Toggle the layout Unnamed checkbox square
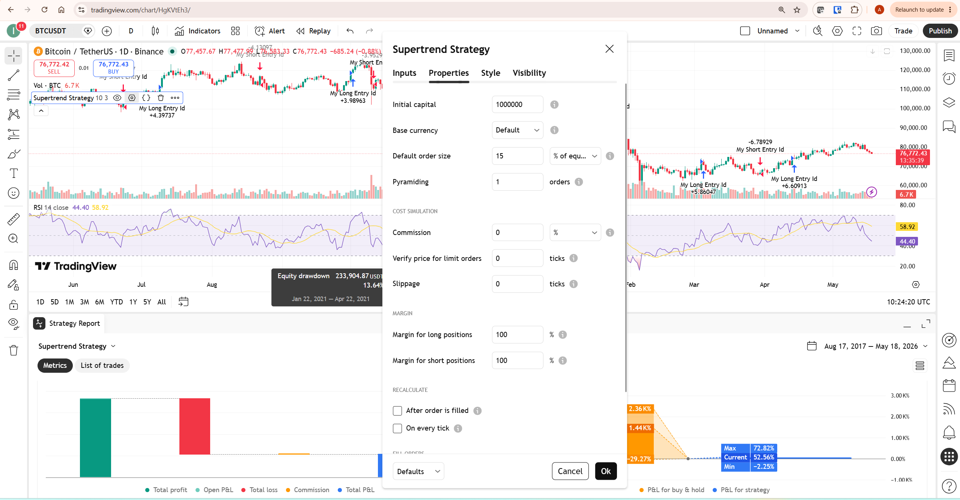Viewport: 960px width, 500px height. 745,31
